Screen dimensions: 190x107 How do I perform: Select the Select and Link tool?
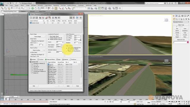2,8
